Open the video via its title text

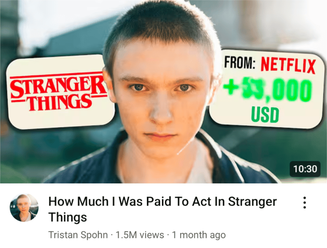pos(162,209)
